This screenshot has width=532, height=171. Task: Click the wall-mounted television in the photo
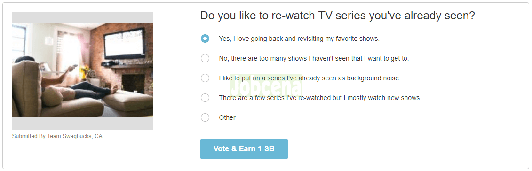(x=125, y=43)
